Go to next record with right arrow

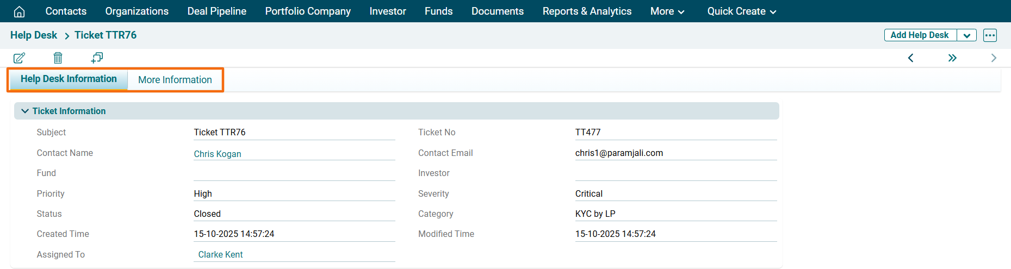pos(994,58)
